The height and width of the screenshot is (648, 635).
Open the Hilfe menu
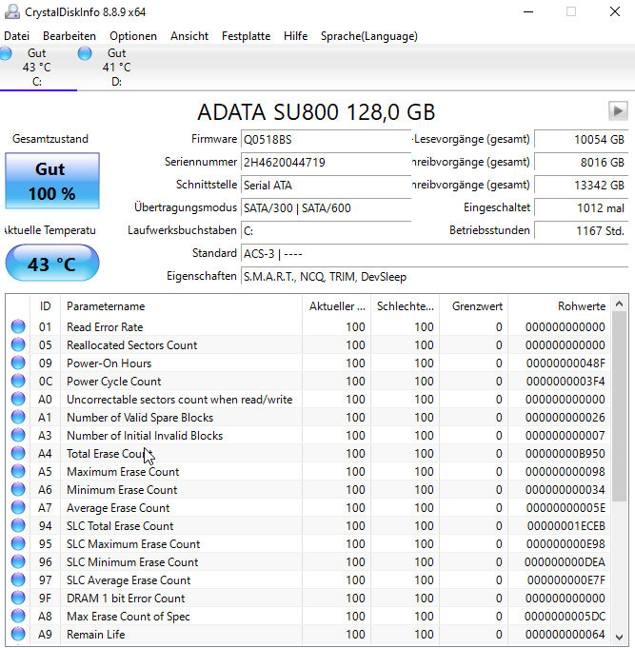pos(295,36)
